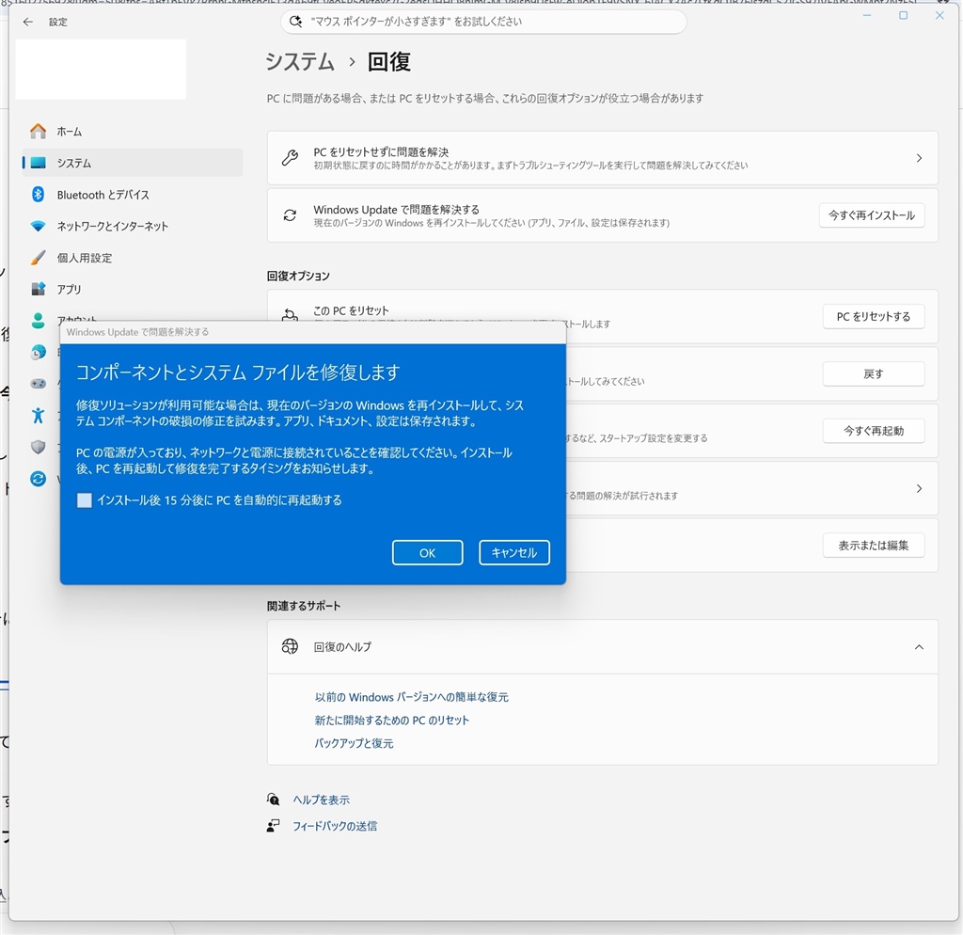Click the back arrow in Settings header

(27, 22)
